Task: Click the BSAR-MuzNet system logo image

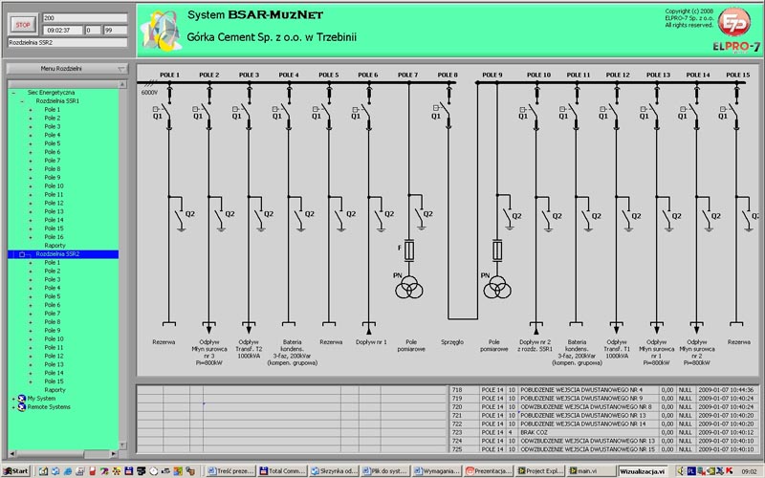Action: click(x=162, y=32)
